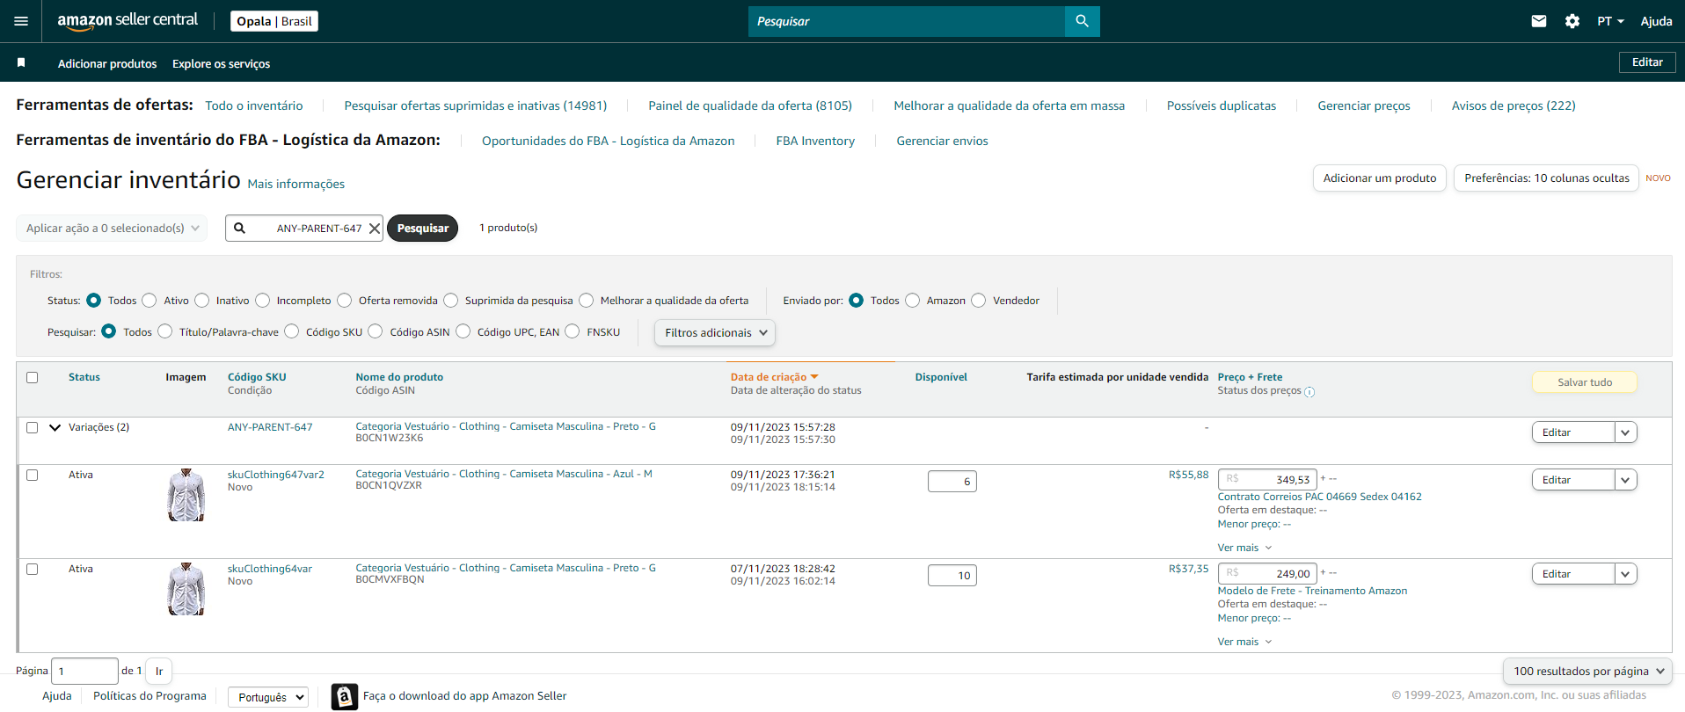Image resolution: width=1685 pixels, height=712 pixels.
Task: Expand Ver mais for the 249,00 price row
Action: pos(1244,642)
